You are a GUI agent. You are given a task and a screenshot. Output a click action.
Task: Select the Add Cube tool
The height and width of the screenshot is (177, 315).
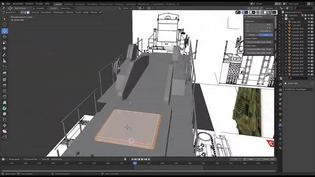tap(4, 67)
